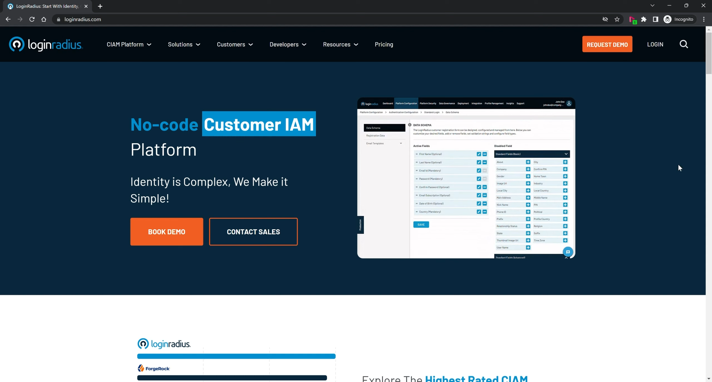
Task: Click the third-party cookies blocked eye icon
Action: (605, 19)
